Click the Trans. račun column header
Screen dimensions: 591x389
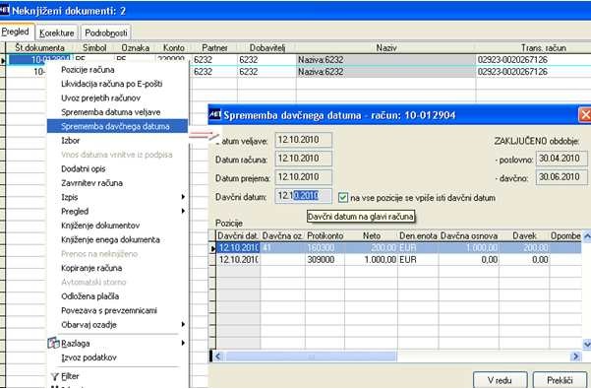click(x=544, y=48)
